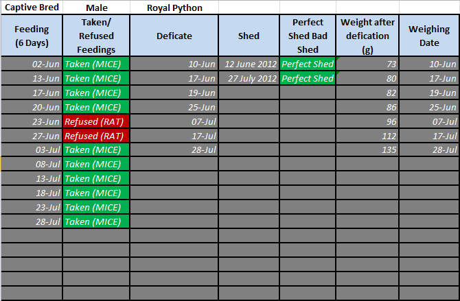Select the Feeding (6 Days) column header

click(x=32, y=36)
